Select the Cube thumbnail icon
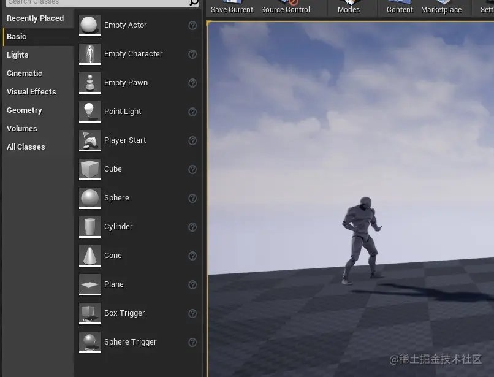 pyautogui.click(x=89, y=169)
